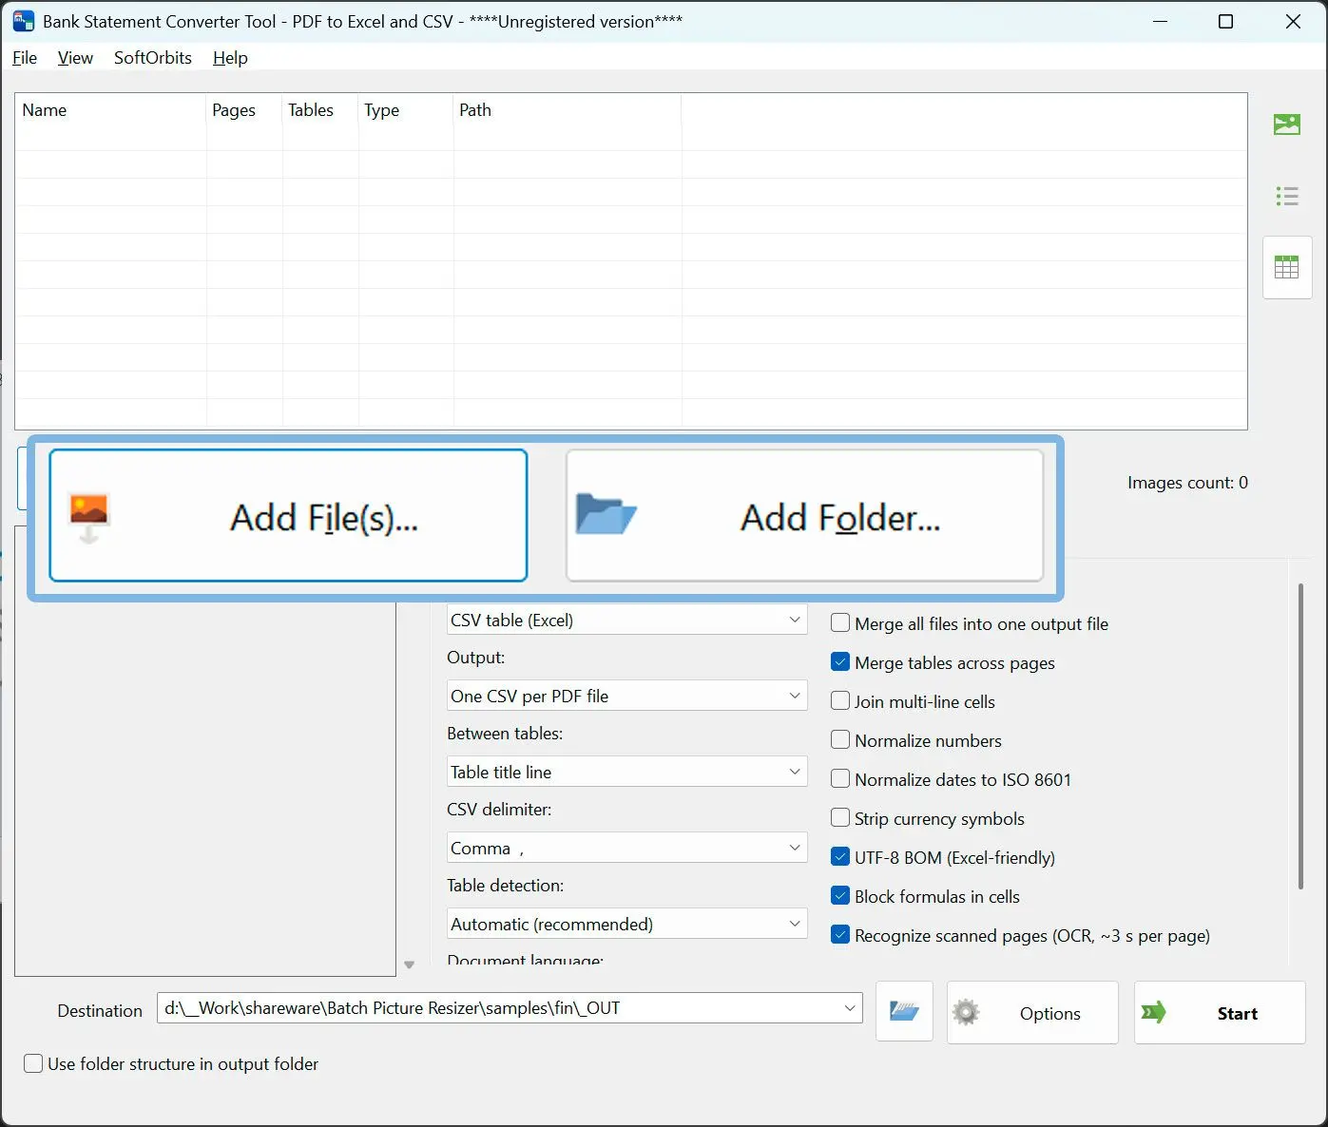Expand the Destination path dropdown
Viewport: 1328px width, 1127px height.
coord(850,1008)
